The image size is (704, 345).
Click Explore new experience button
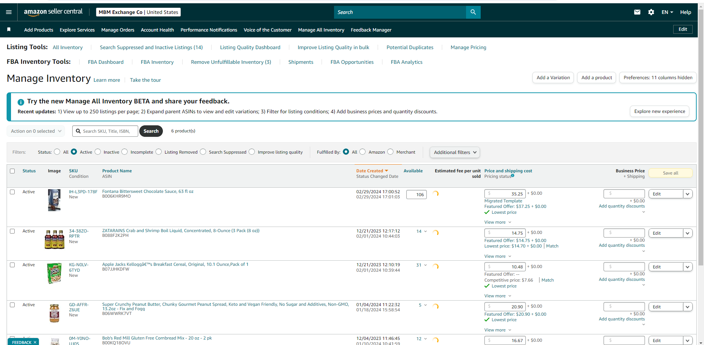660,111
